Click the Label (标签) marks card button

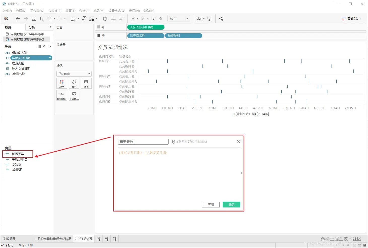coord(86,83)
